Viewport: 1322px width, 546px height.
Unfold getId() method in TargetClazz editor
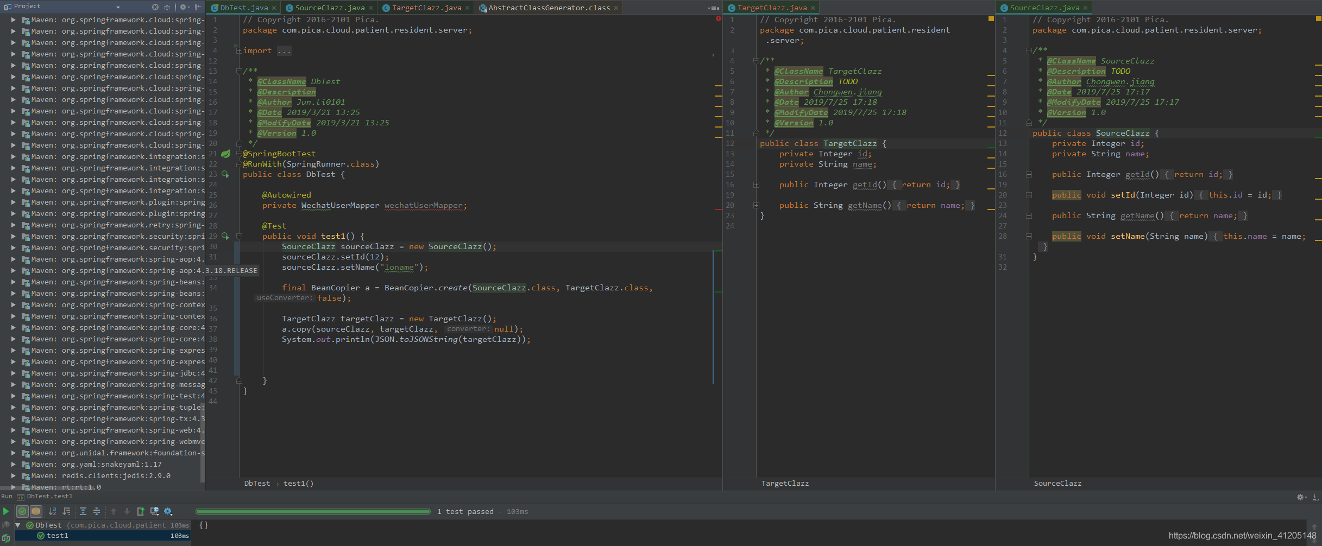point(756,185)
